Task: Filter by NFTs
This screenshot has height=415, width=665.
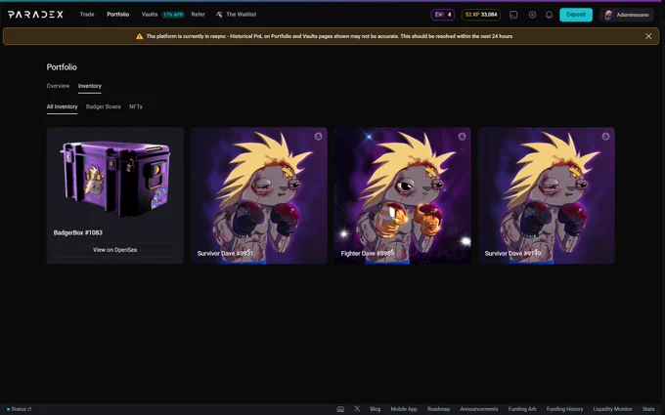Action: 136,106
